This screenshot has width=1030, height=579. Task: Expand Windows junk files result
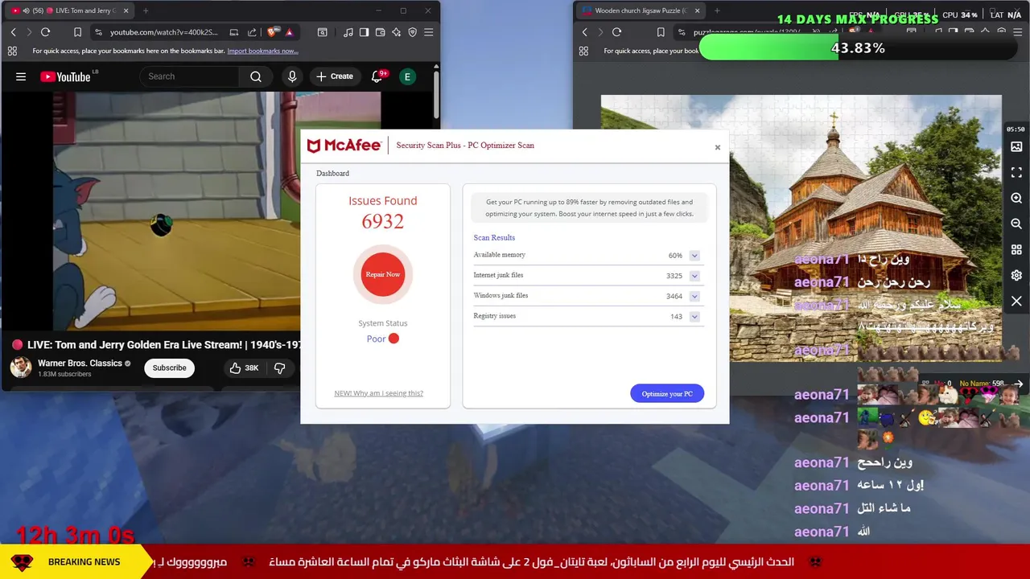pyautogui.click(x=694, y=296)
